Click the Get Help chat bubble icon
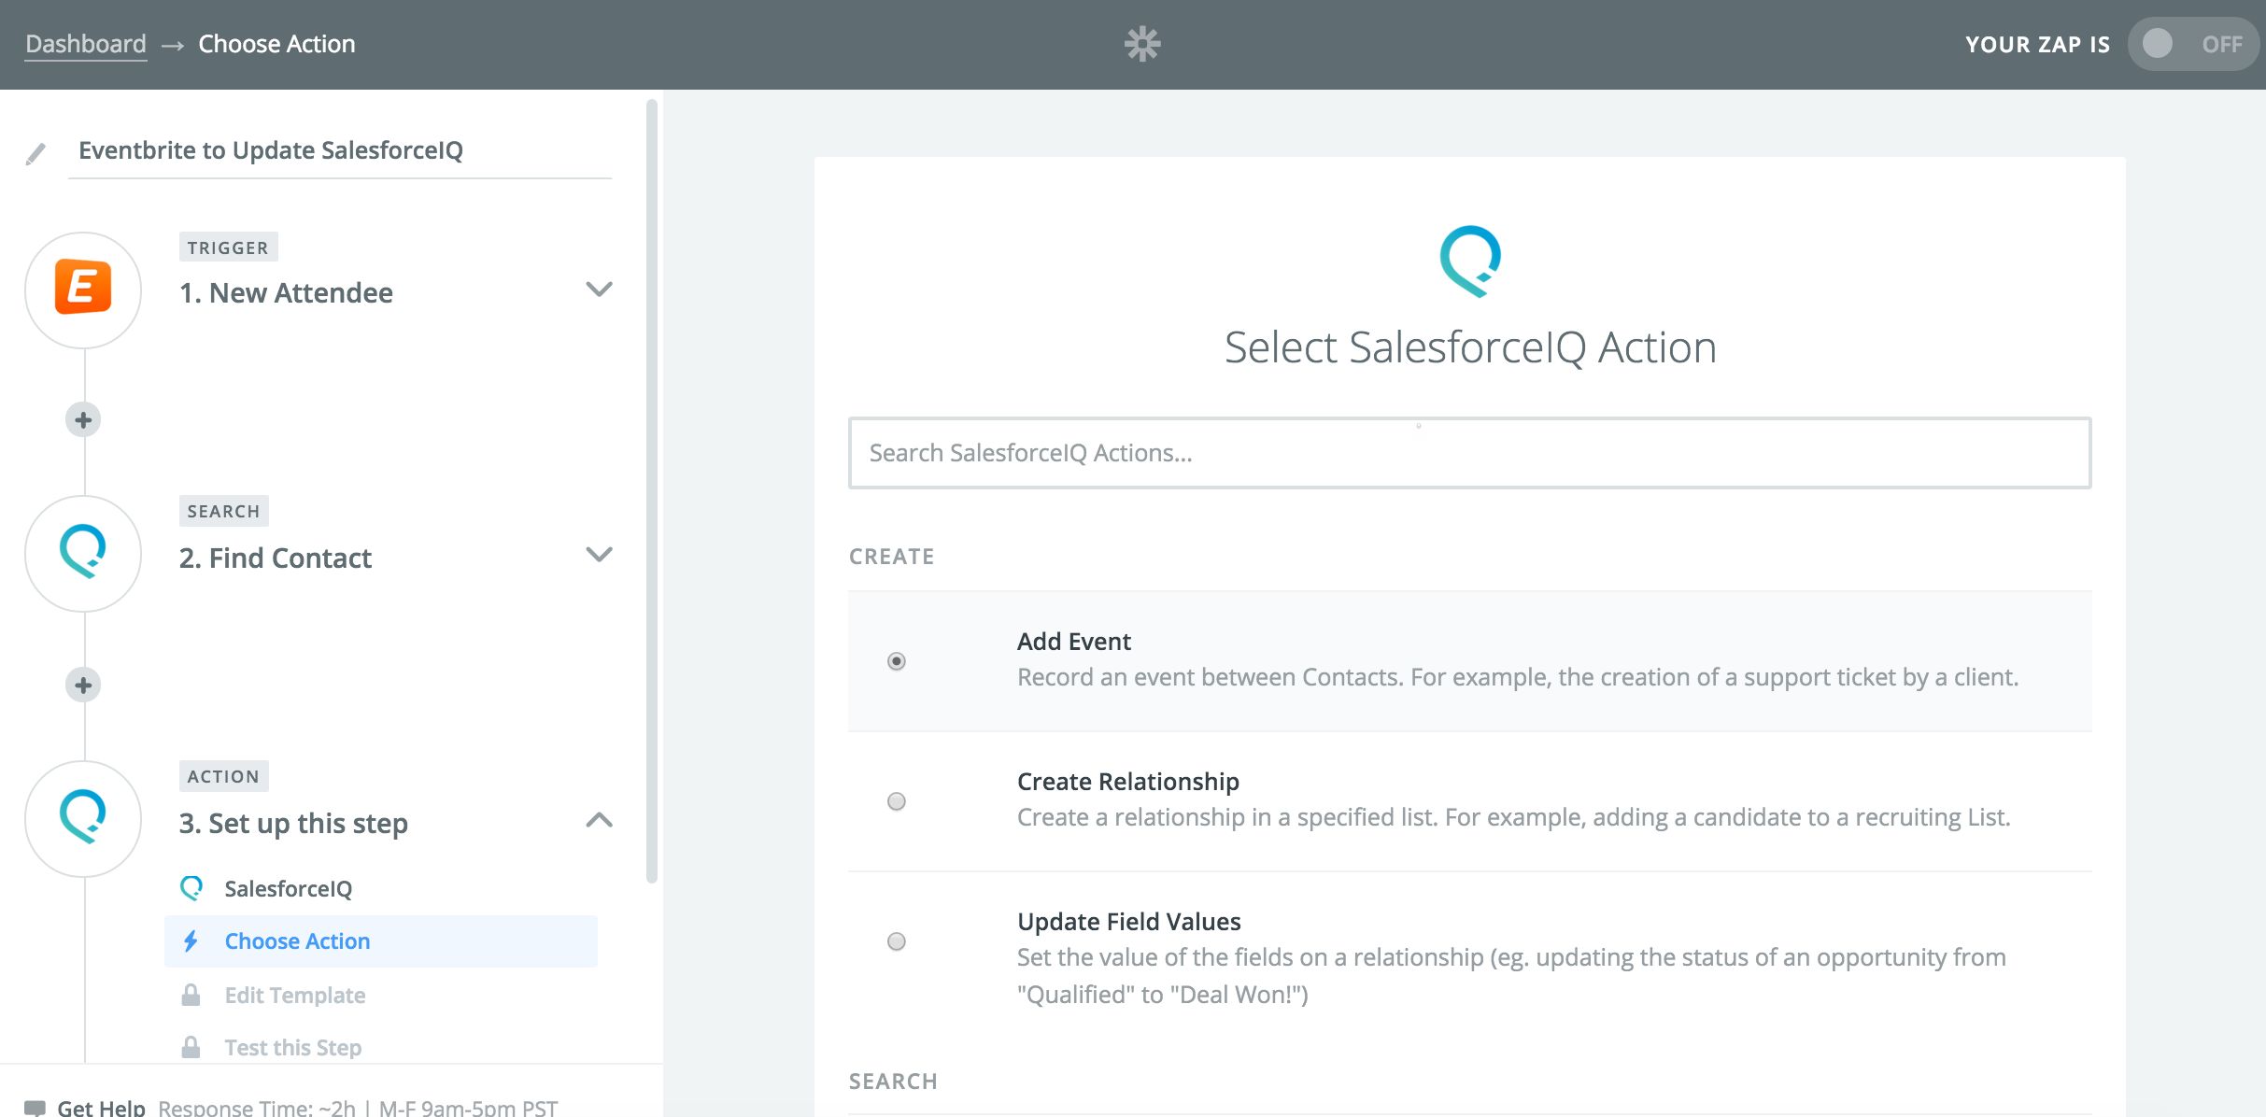 pyautogui.click(x=35, y=1108)
